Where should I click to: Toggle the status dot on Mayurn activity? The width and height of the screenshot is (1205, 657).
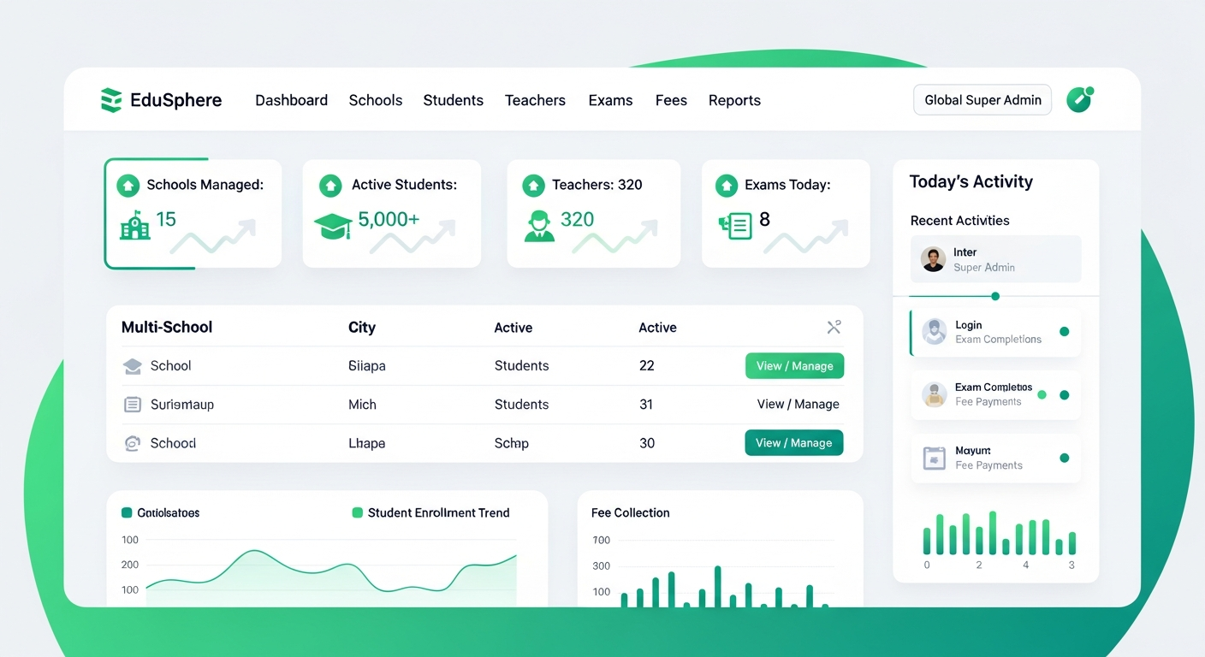point(1065,458)
